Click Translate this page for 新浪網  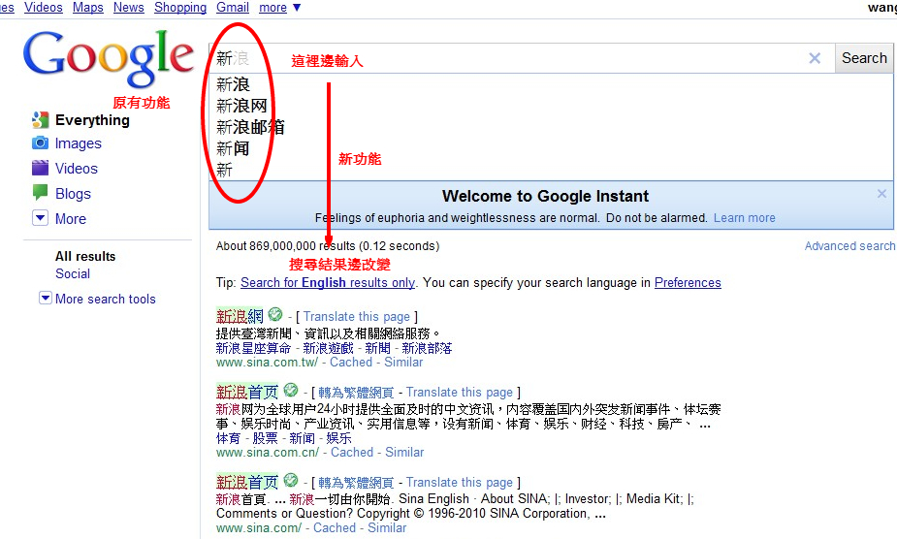(x=357, y=316)
